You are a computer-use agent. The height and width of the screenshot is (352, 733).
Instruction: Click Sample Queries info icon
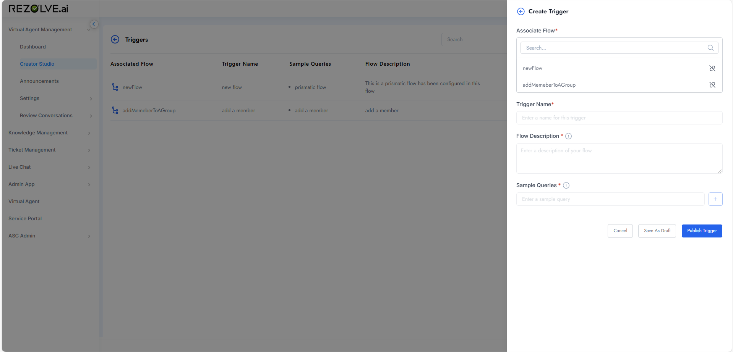point(566,186)
